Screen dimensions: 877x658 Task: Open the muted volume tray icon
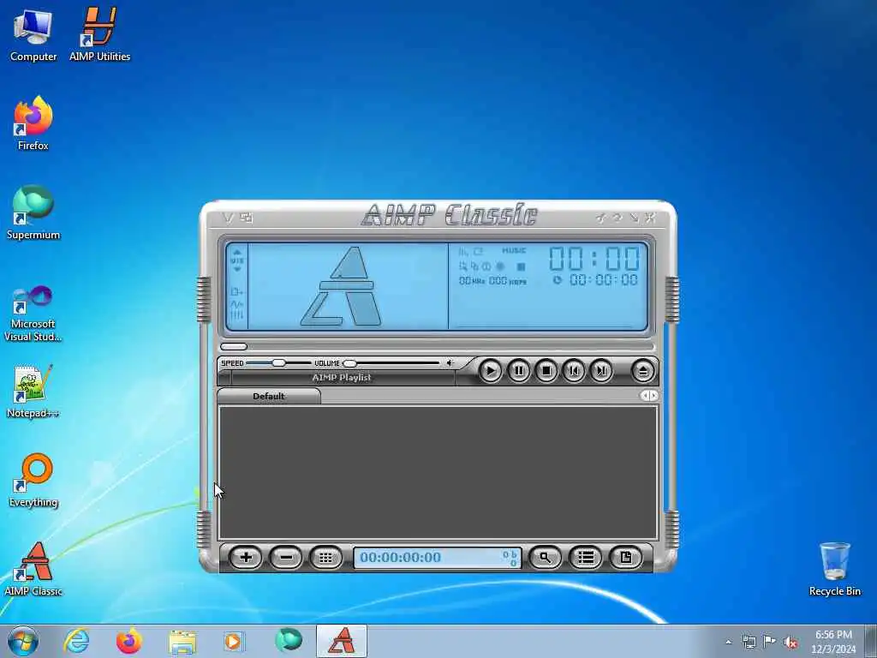(x=790, y=643)
